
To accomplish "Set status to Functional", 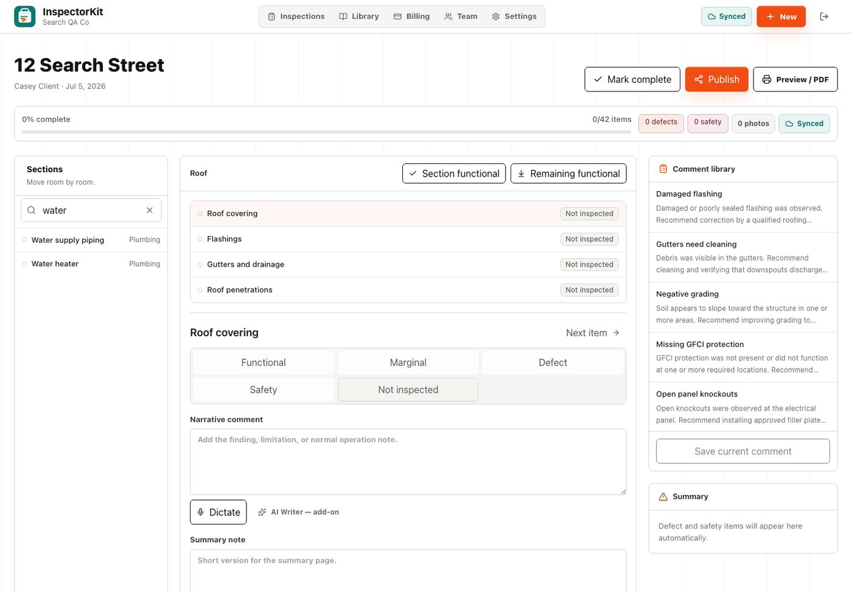I will (x=264, y=362).
